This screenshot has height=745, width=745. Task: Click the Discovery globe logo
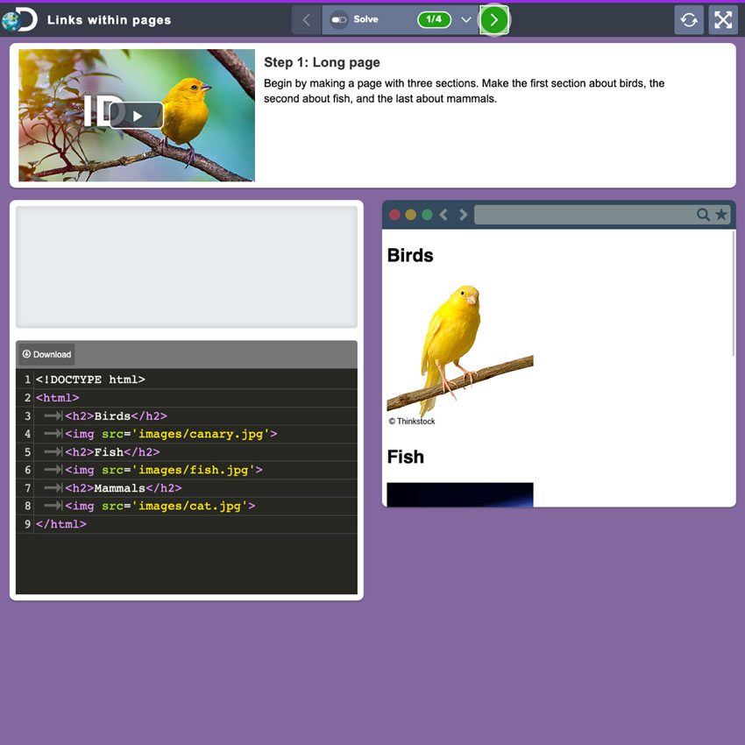pyautogui.click(x=19, y=19)
